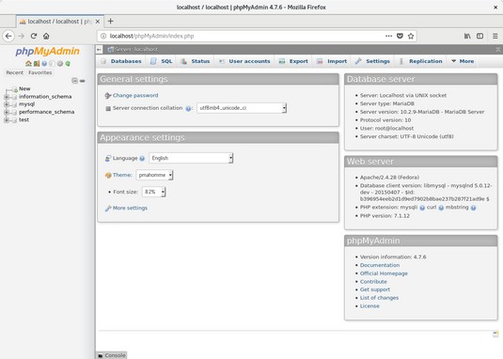Open the Theme dropdown showing pmahomme
This screenshot has height=359, width=503.
click(x=154, y=175)
